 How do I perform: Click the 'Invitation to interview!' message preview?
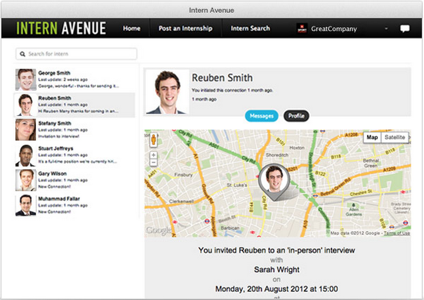point(59,136)
